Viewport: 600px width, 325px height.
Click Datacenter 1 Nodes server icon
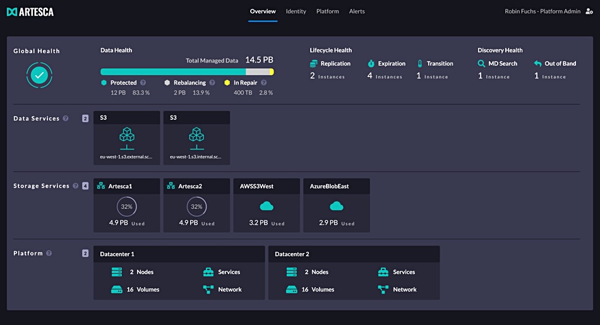[x=117, y=272]
